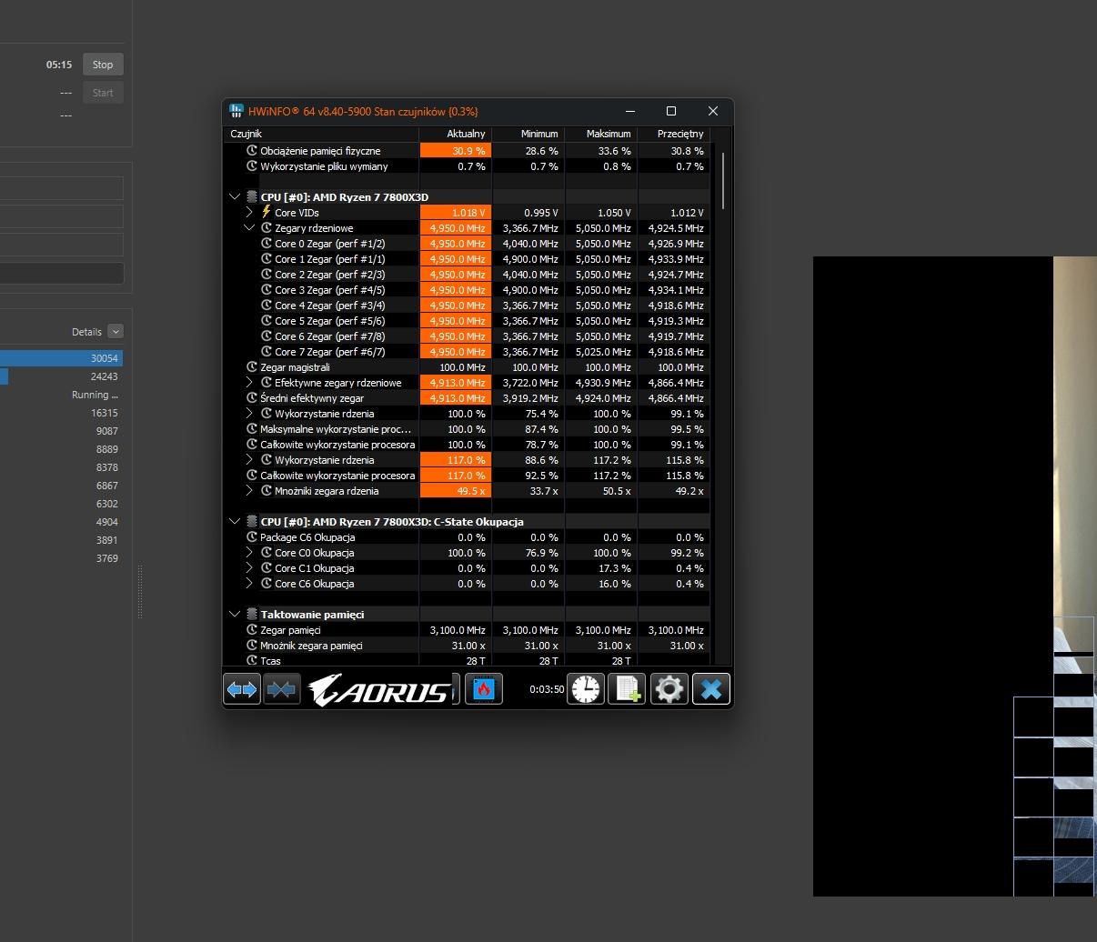Expand Mnożniki zegara rdzenia row

point(249,490)
